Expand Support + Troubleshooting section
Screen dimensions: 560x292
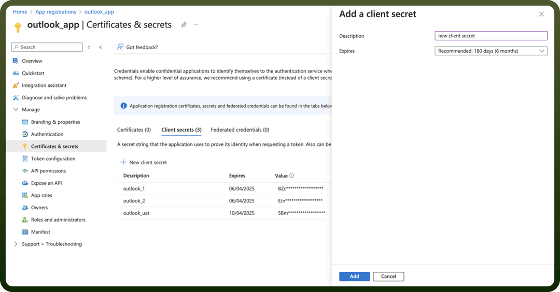16,244
